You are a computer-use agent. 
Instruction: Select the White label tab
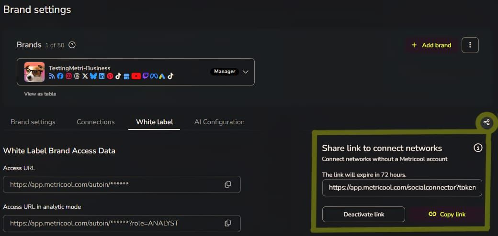pyautogui.click(x=154, y=122)
